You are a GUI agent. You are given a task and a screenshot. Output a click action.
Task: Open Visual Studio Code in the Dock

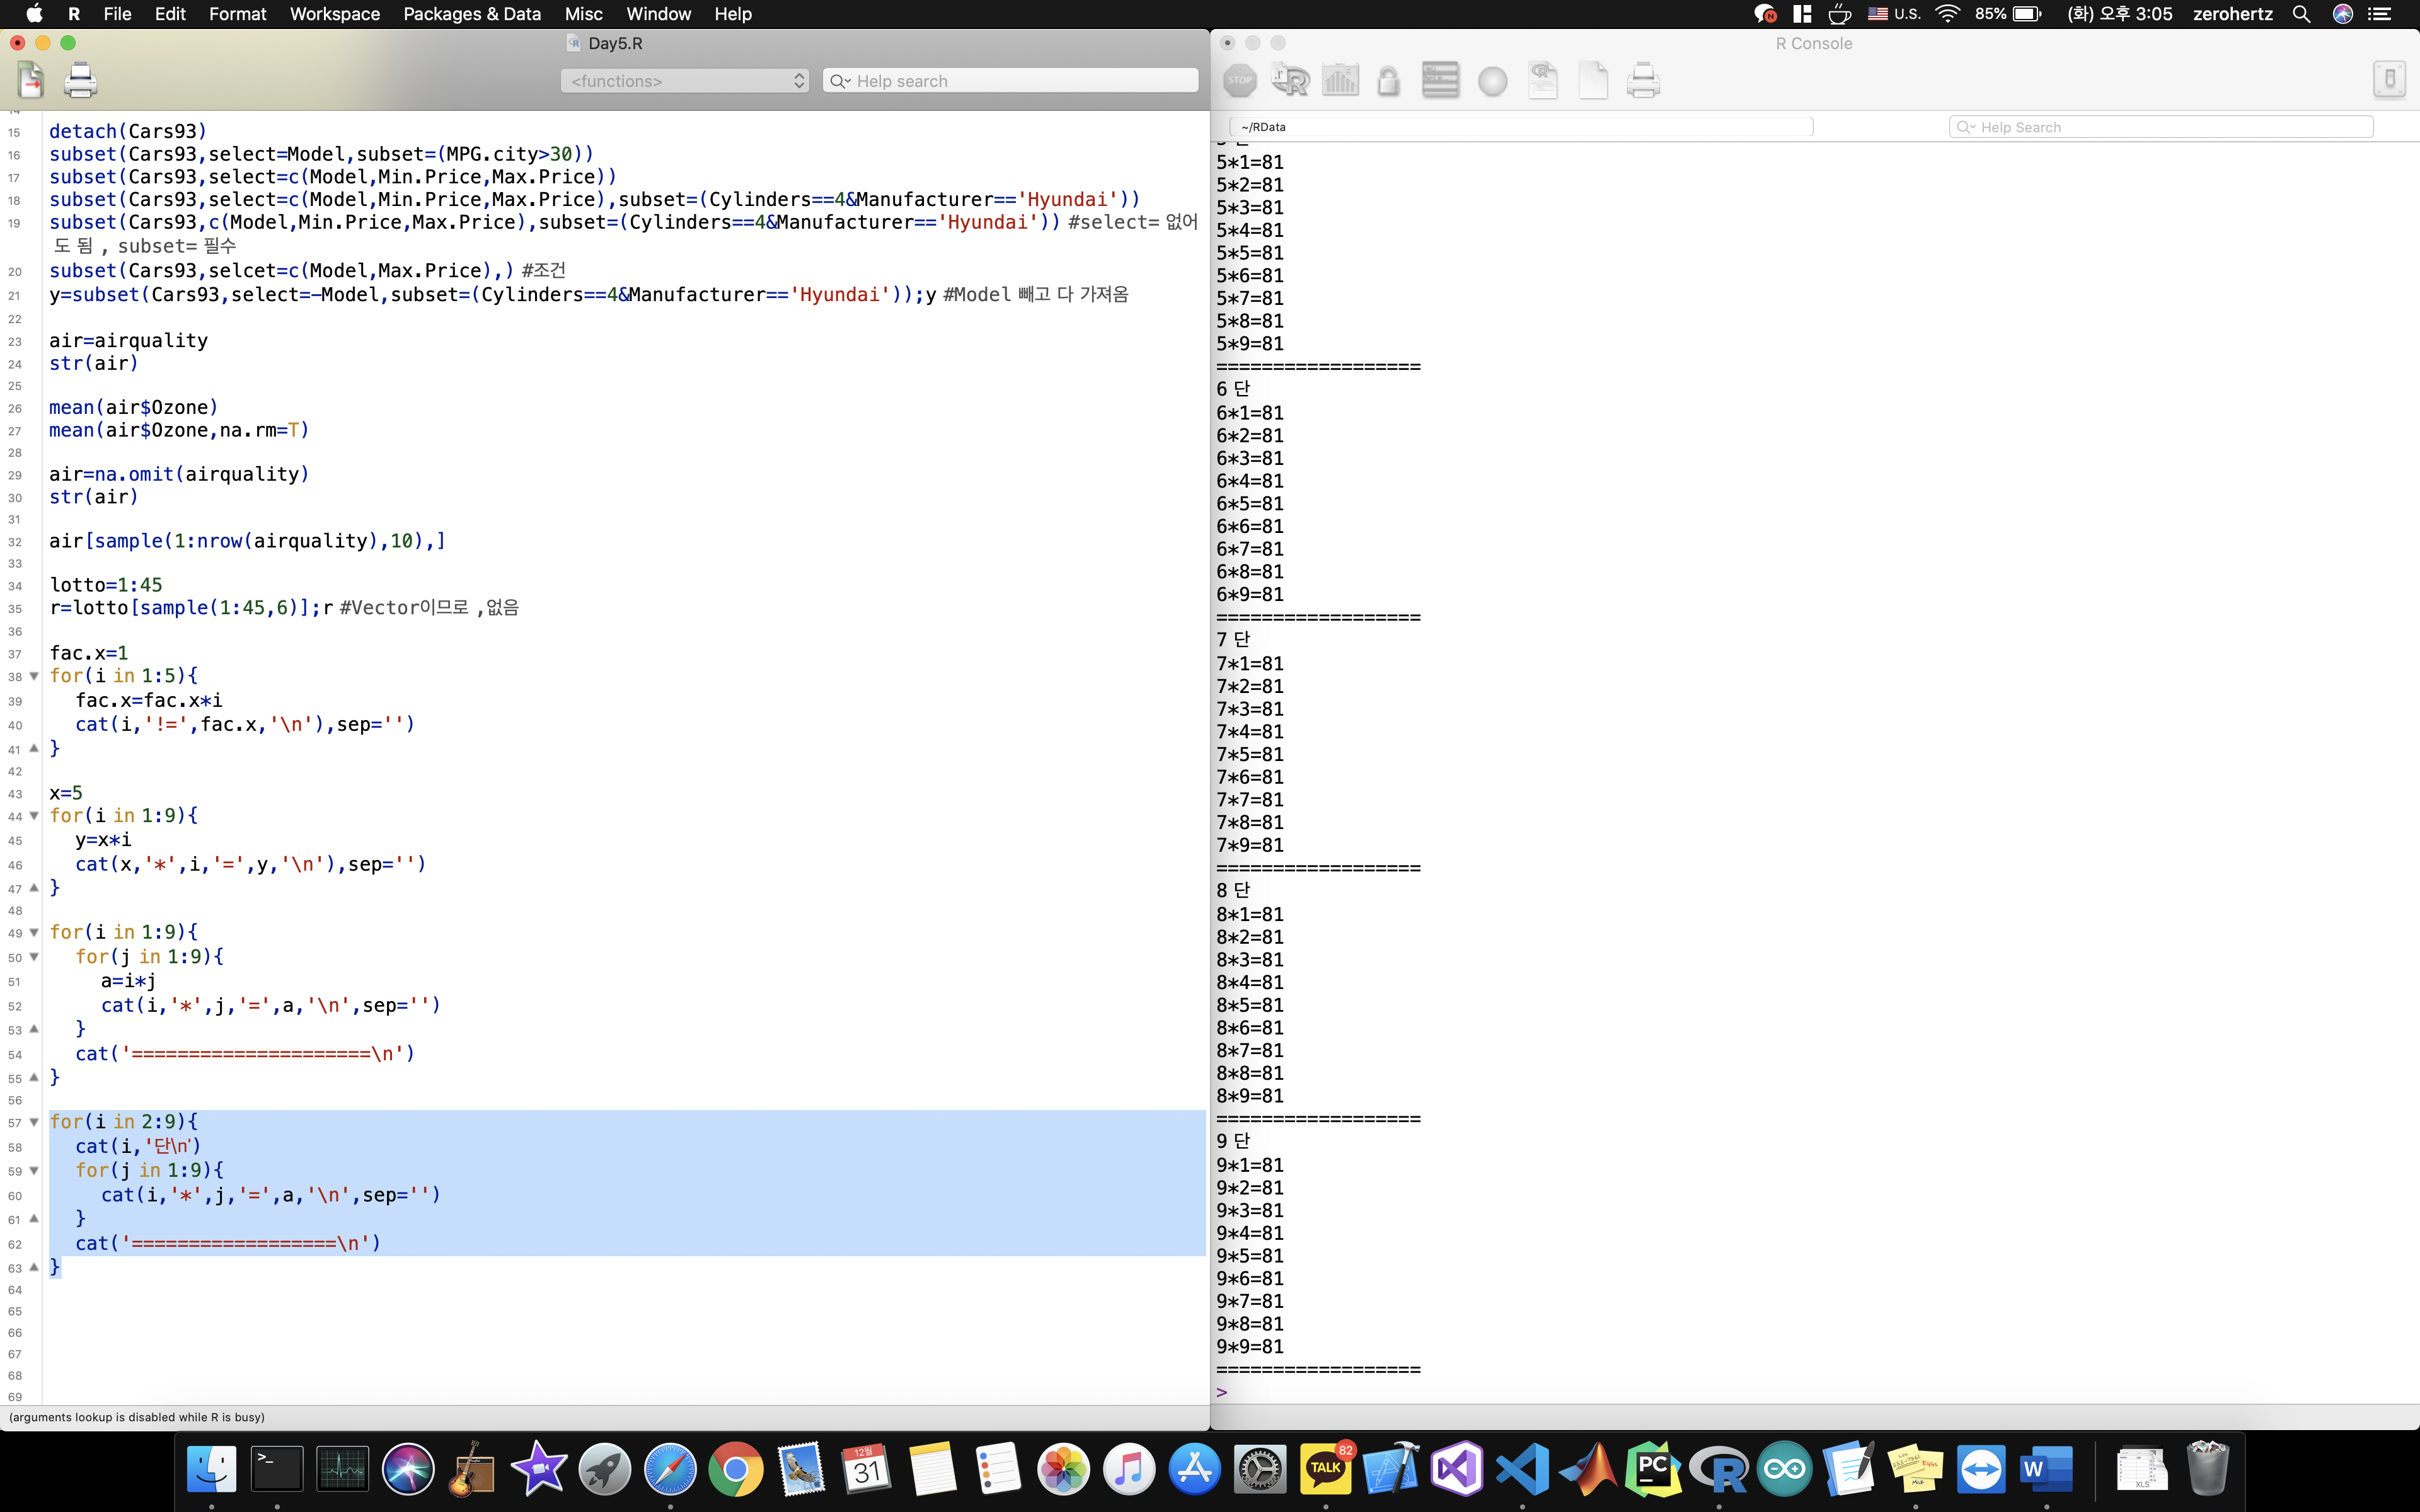click(1522, 1469)
